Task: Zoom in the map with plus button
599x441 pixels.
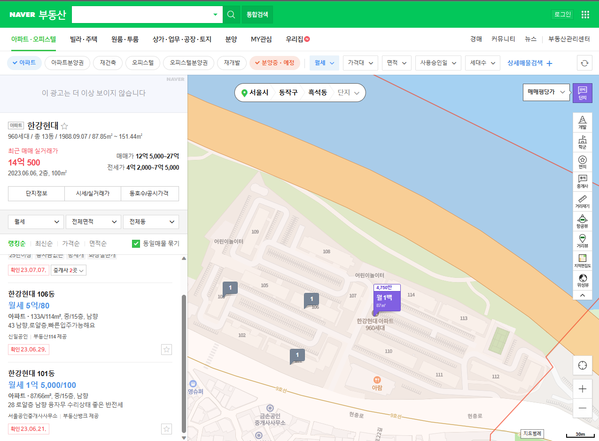Action: point(583,389)
